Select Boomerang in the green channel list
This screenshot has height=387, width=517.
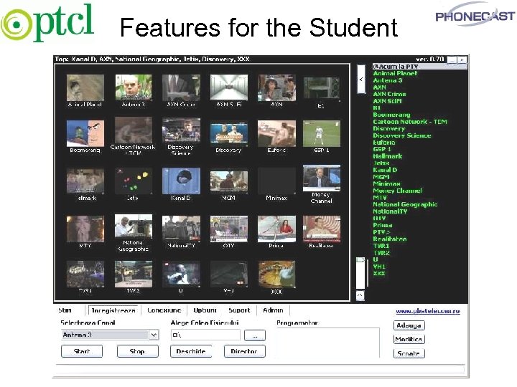click(391, 115)
